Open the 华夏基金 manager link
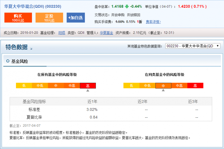Image resolution: width=224 pixels, height=149 pixels. click(x=106, y=33)
